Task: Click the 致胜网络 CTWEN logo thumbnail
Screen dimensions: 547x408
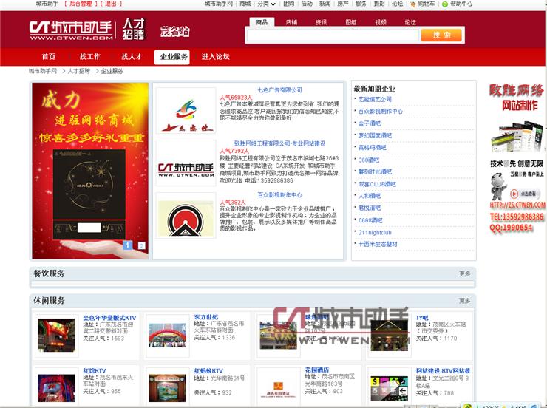Action: (186, 163)
